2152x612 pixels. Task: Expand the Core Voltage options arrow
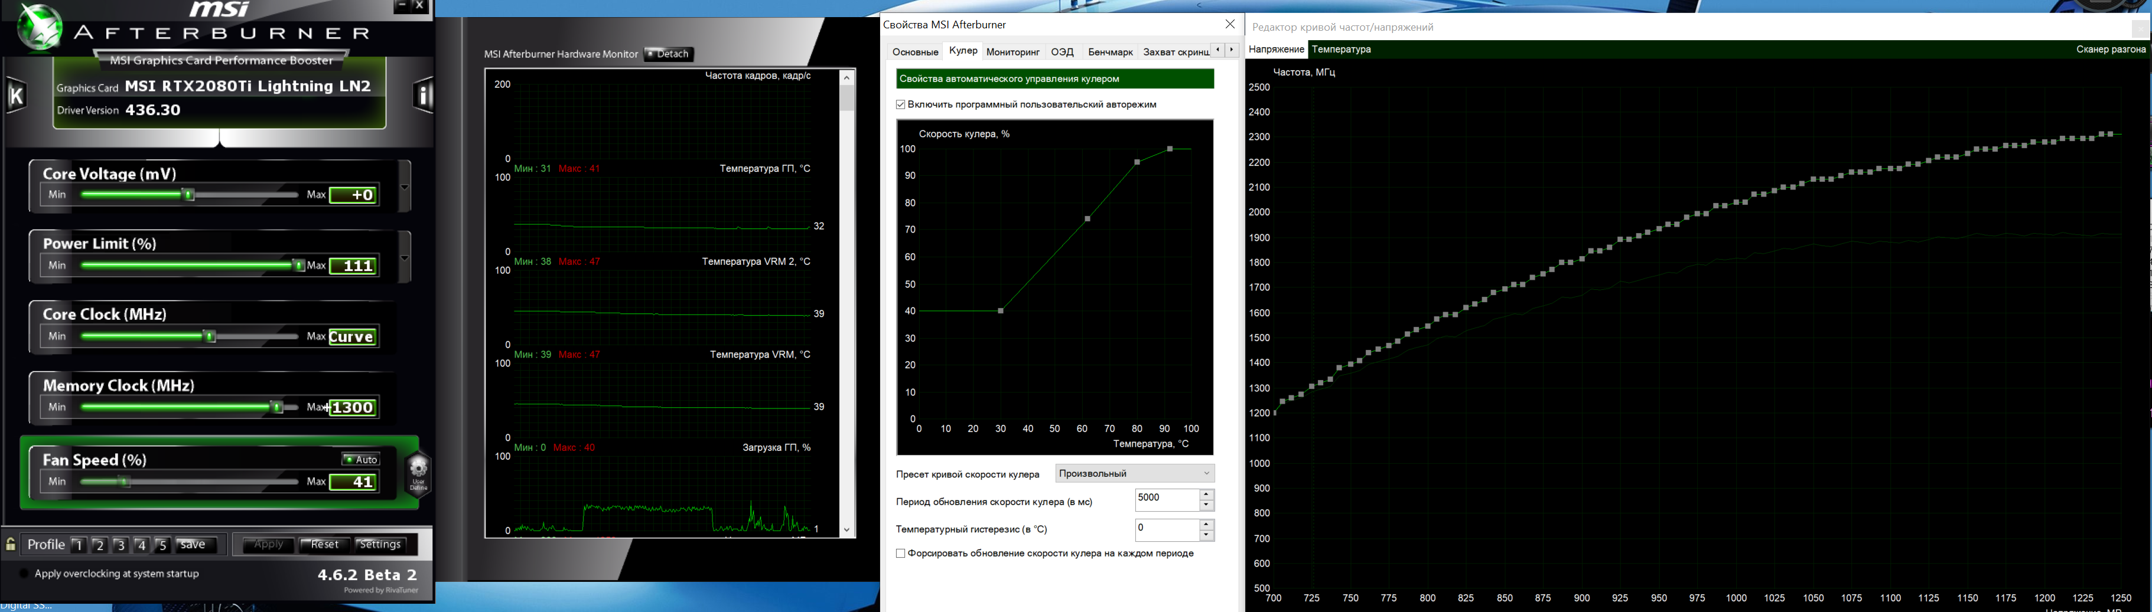coord(405,186)
